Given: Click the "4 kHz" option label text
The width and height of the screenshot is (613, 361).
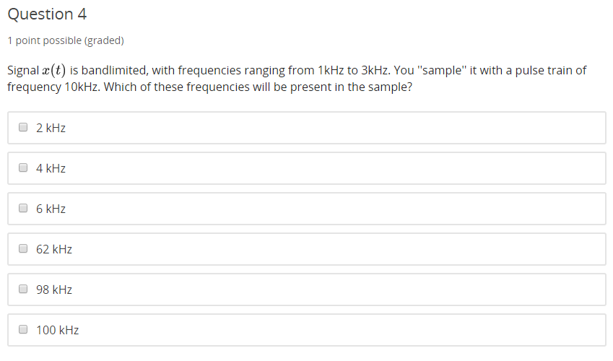Looking at the screenshot, I should point(51,168).
